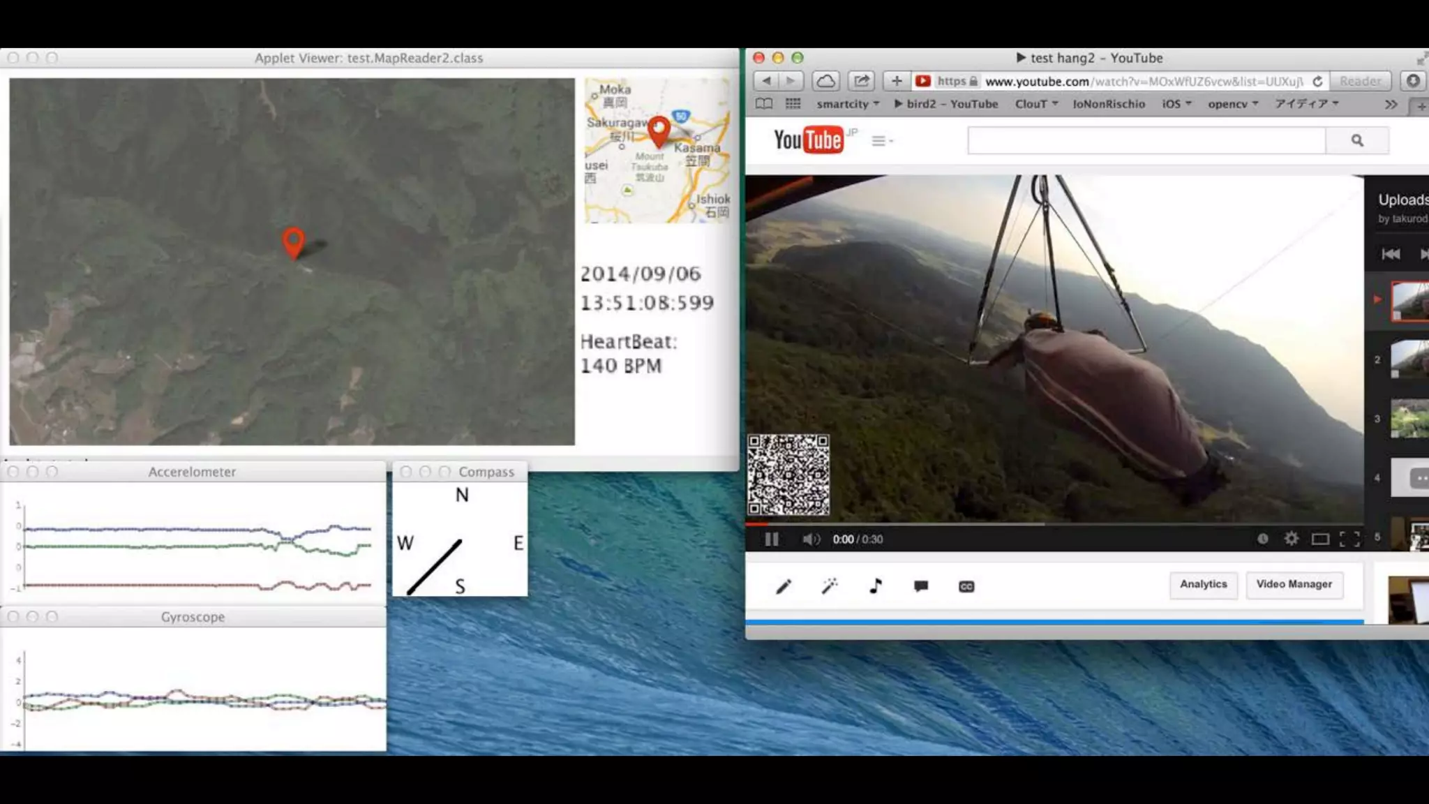
Task: Click the Video Manager button
Action: (1294, 584)
